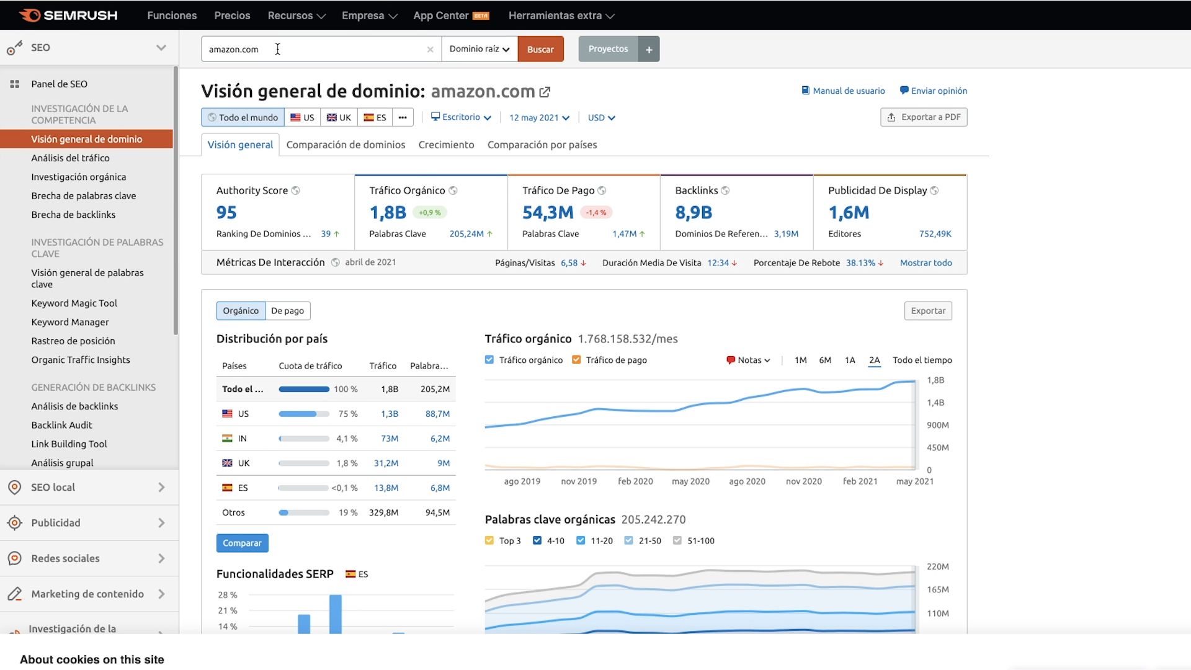Toggle Tráfico de pago checkbox on chart
This screenshot has height=670, width=1191.
pos(576,360)
